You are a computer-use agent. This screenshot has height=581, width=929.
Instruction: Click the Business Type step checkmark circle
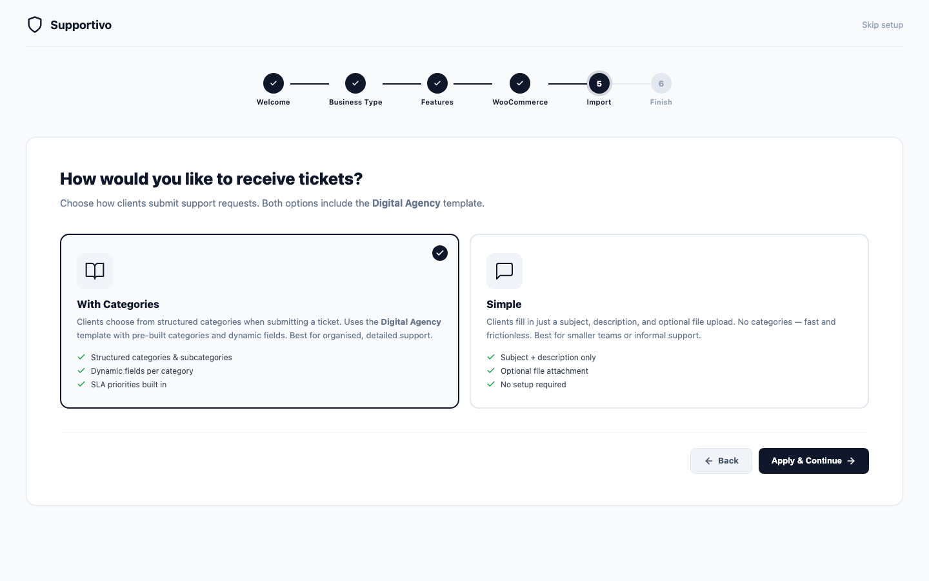[355, 83]
